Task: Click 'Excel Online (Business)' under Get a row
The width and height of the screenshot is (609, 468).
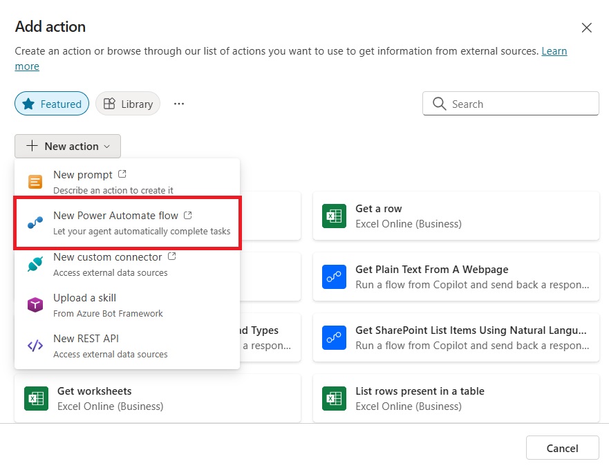Action: click(409, 224)
